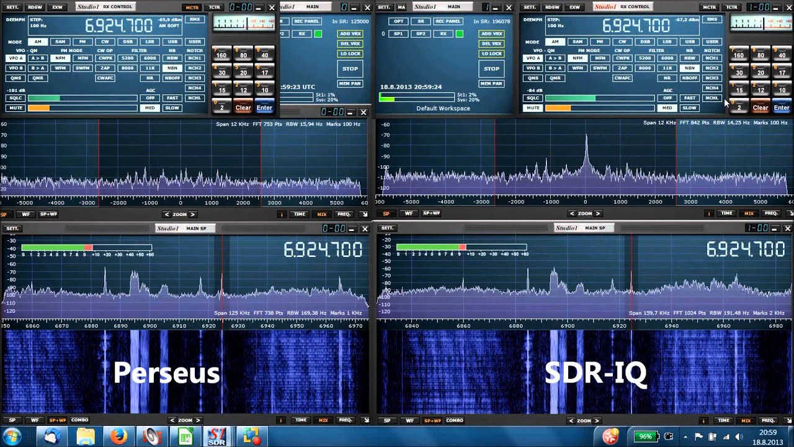The image size is (794, 447).
Task: Click LO LOCK in Perseus MAIN window
Action: pos(350,53)
